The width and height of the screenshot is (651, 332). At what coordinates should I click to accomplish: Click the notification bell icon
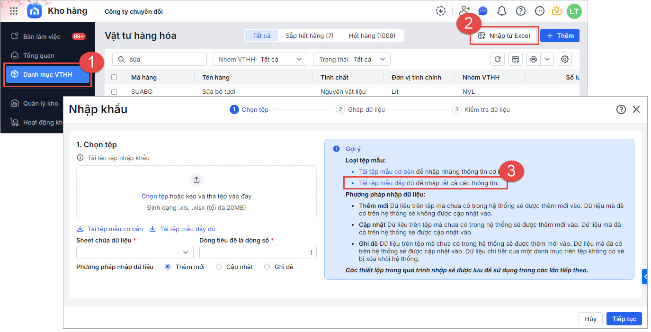coord(501,11)
